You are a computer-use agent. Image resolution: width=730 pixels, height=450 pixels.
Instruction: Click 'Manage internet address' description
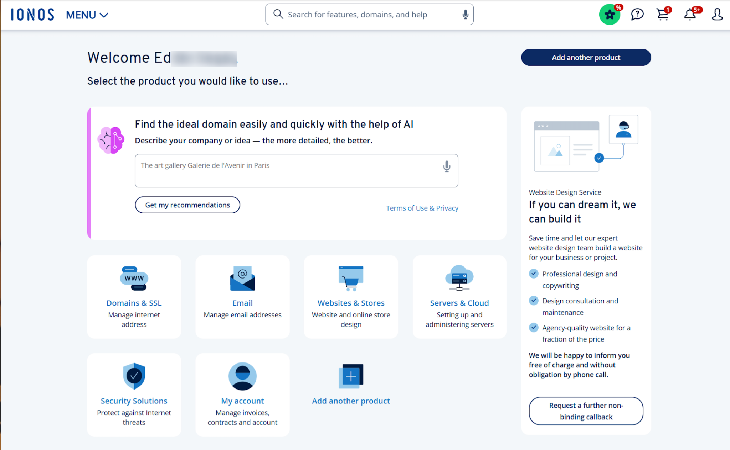tap(134, 319)
